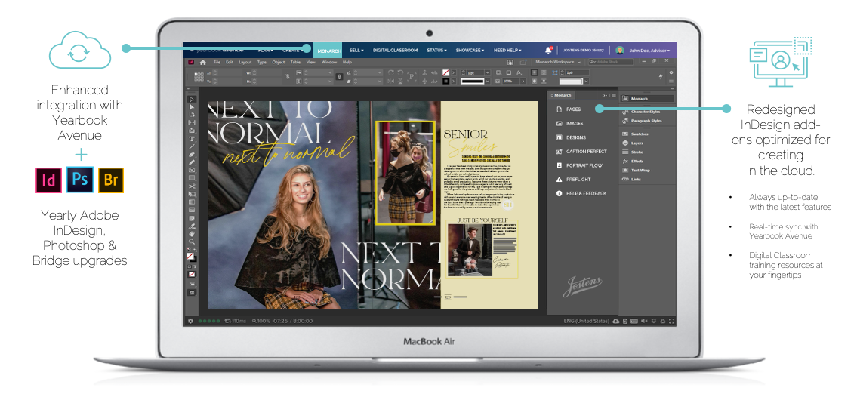Open the Object menu
The image size is (854, 394).
279,62
